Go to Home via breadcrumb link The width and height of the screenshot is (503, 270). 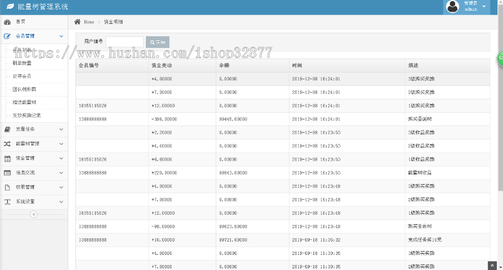(89, 22)
